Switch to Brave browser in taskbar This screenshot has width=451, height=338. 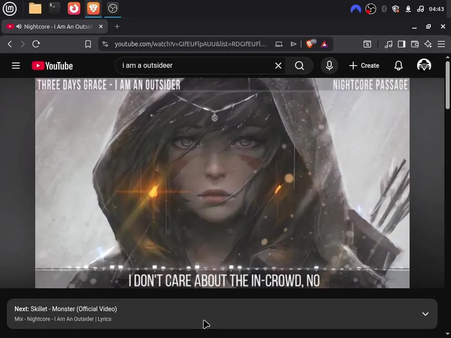coord(93,8)
